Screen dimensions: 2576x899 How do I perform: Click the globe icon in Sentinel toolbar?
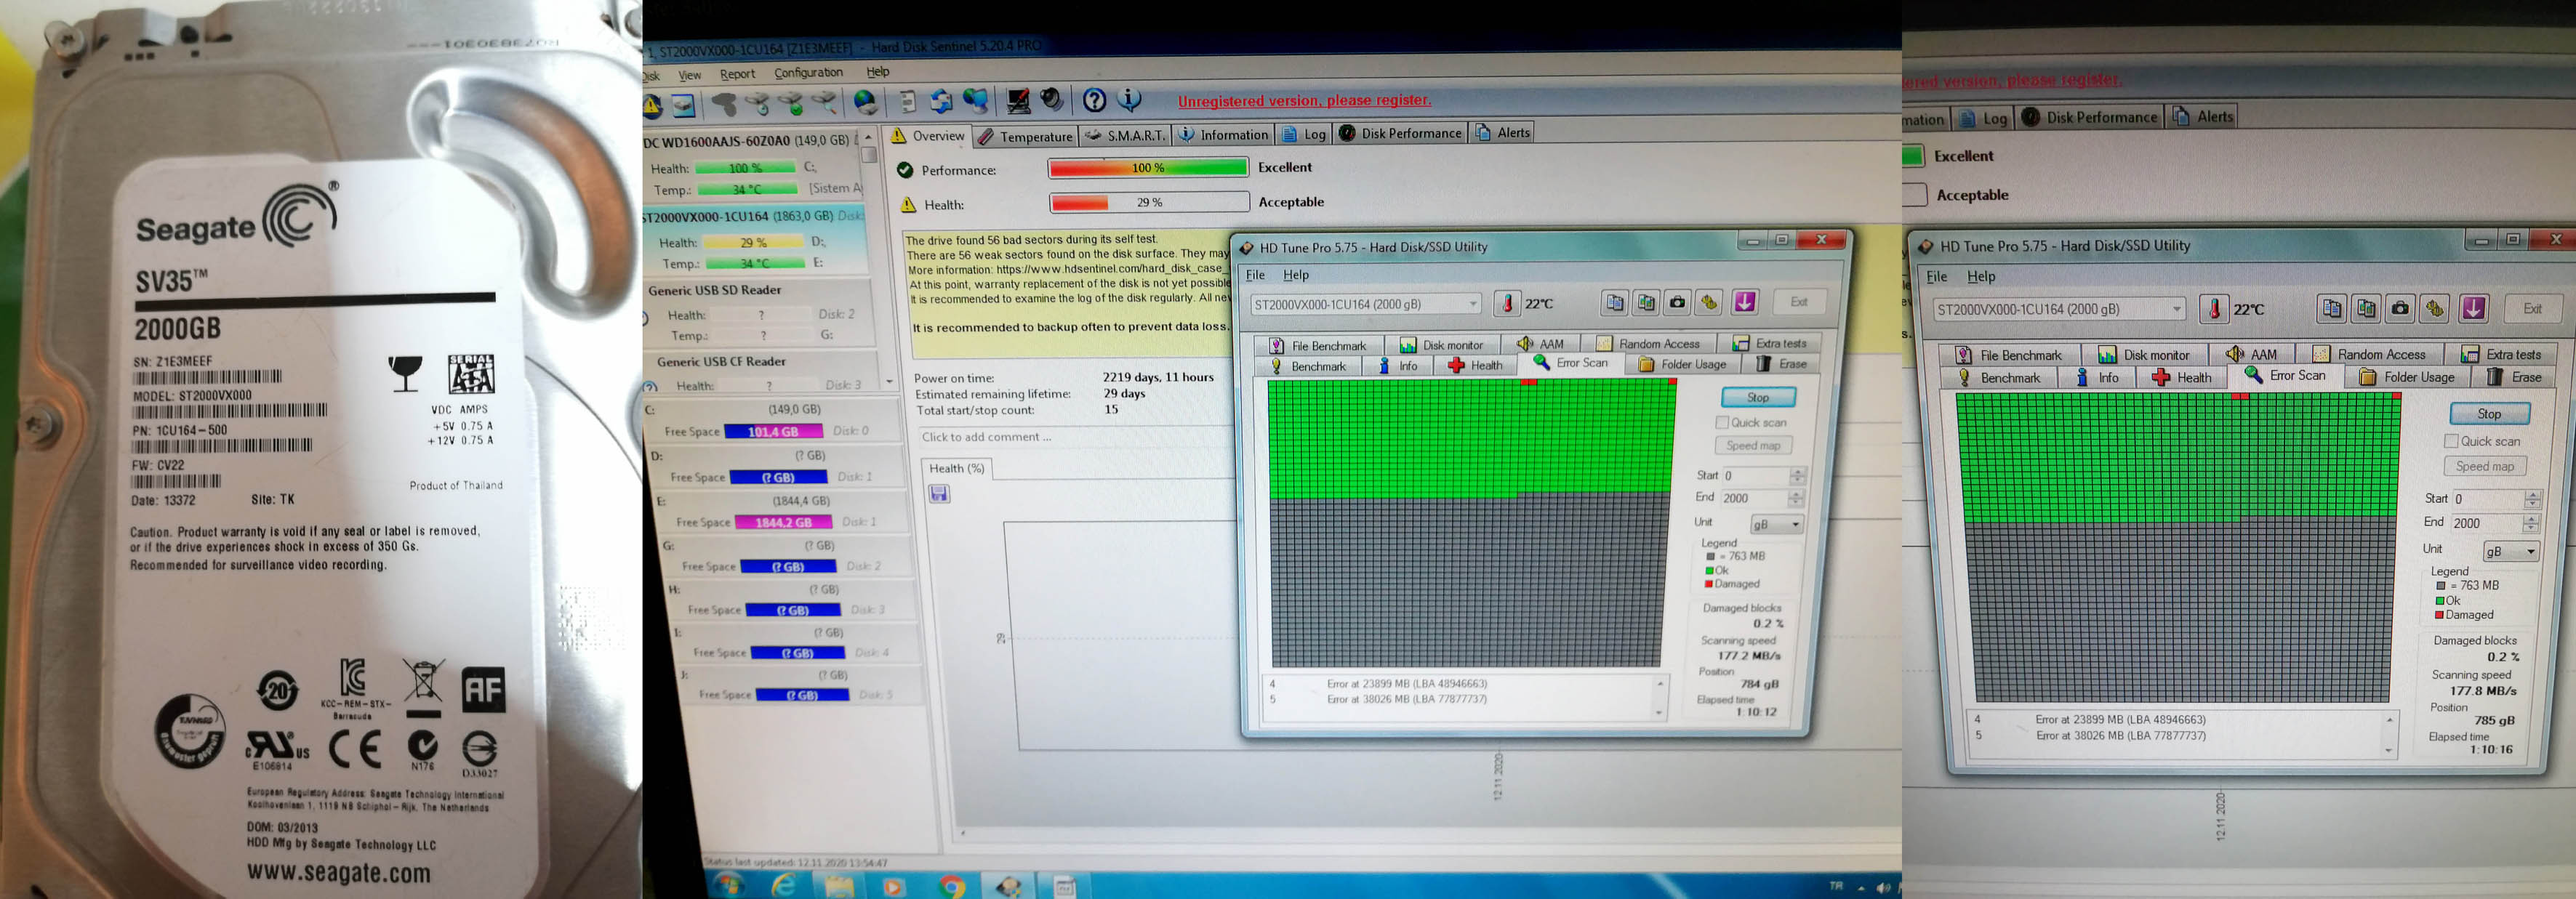(866, 102)
